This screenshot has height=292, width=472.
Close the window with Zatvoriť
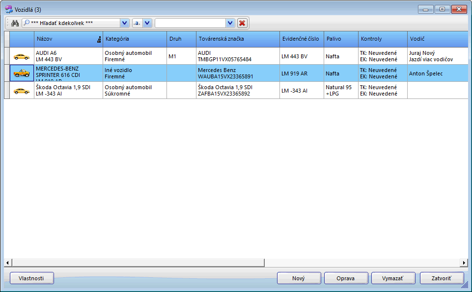[x=442, y=278]
